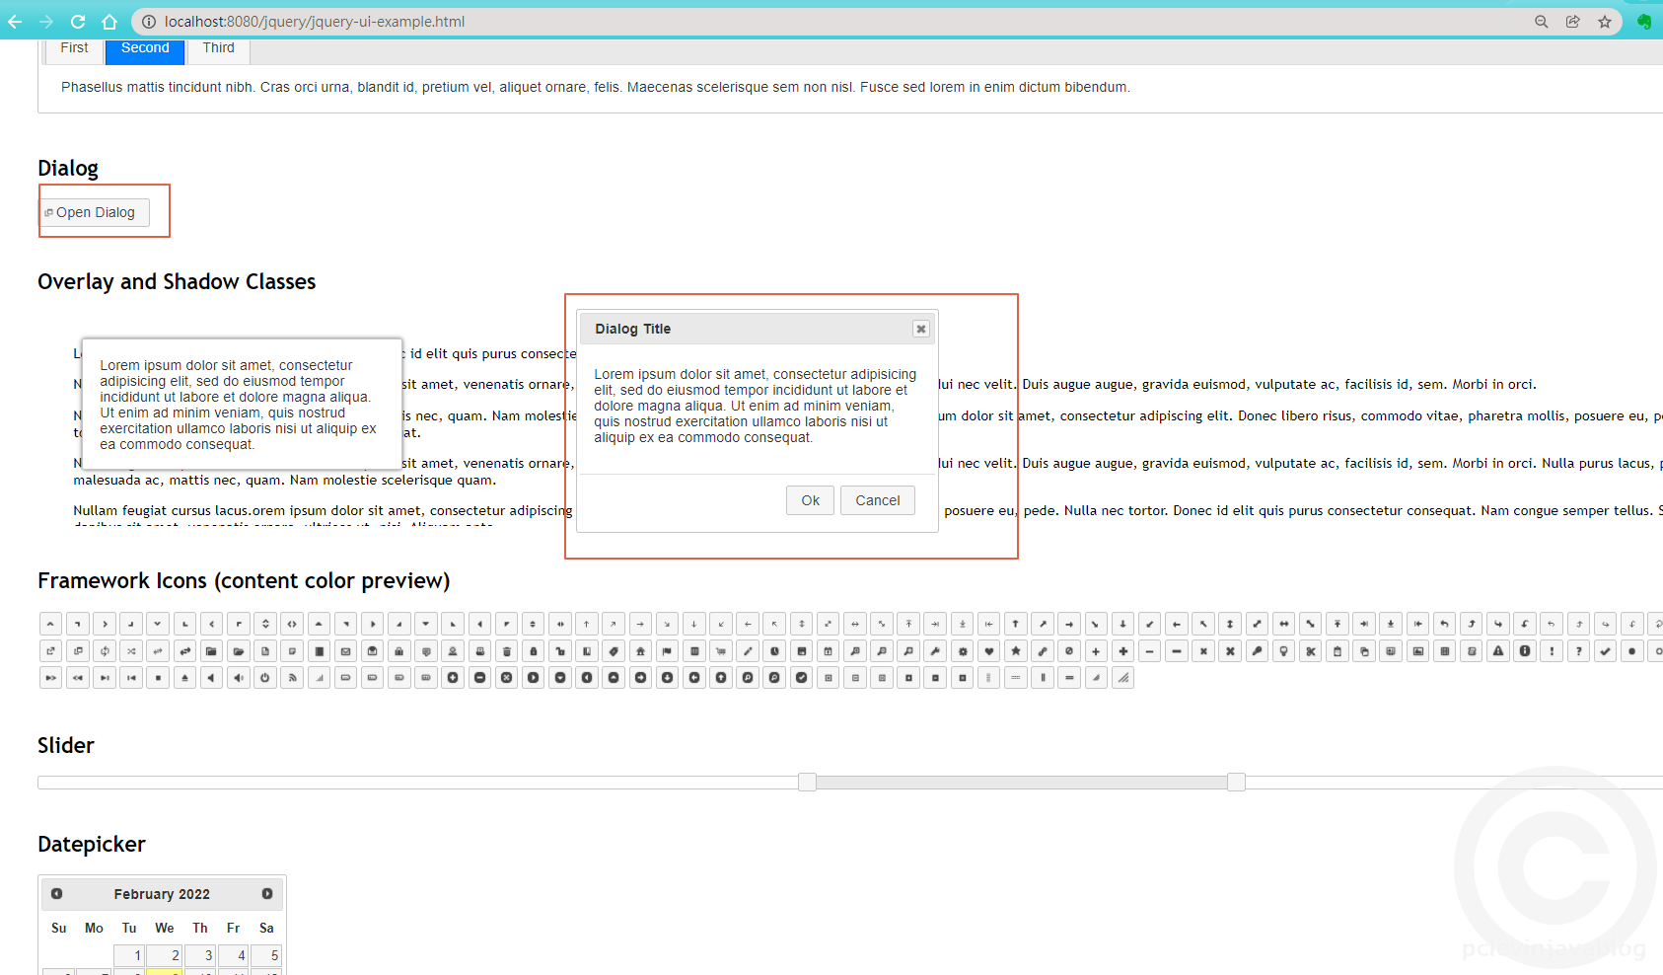Click the right slider handle
The image size is (1663, 975).
coord(1236,782)
